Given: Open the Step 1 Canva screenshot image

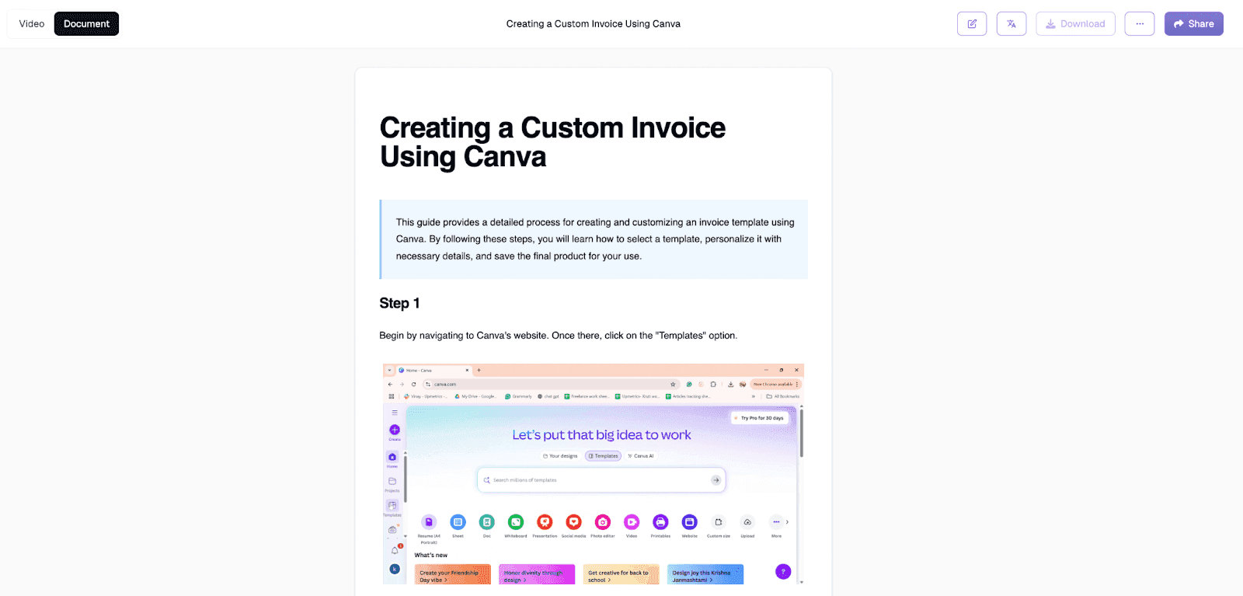Looking at the screenshot, I should point(594,474).
